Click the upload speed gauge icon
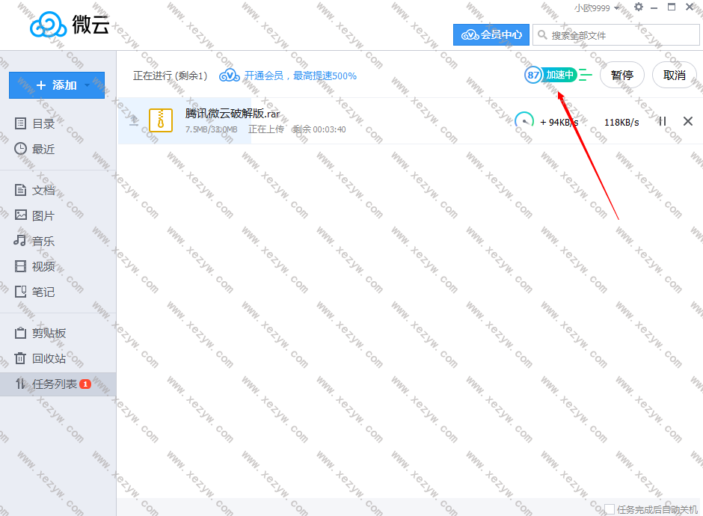This screenshot has height=516, width=703. tap(524, 121)
